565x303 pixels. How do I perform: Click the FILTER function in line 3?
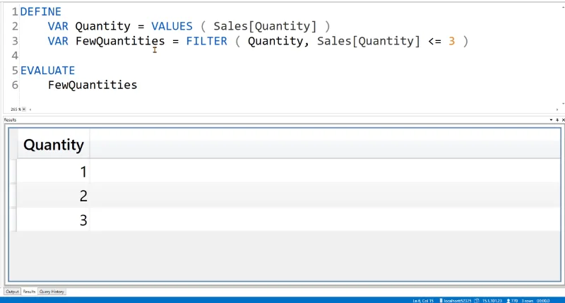coord(206,41)
